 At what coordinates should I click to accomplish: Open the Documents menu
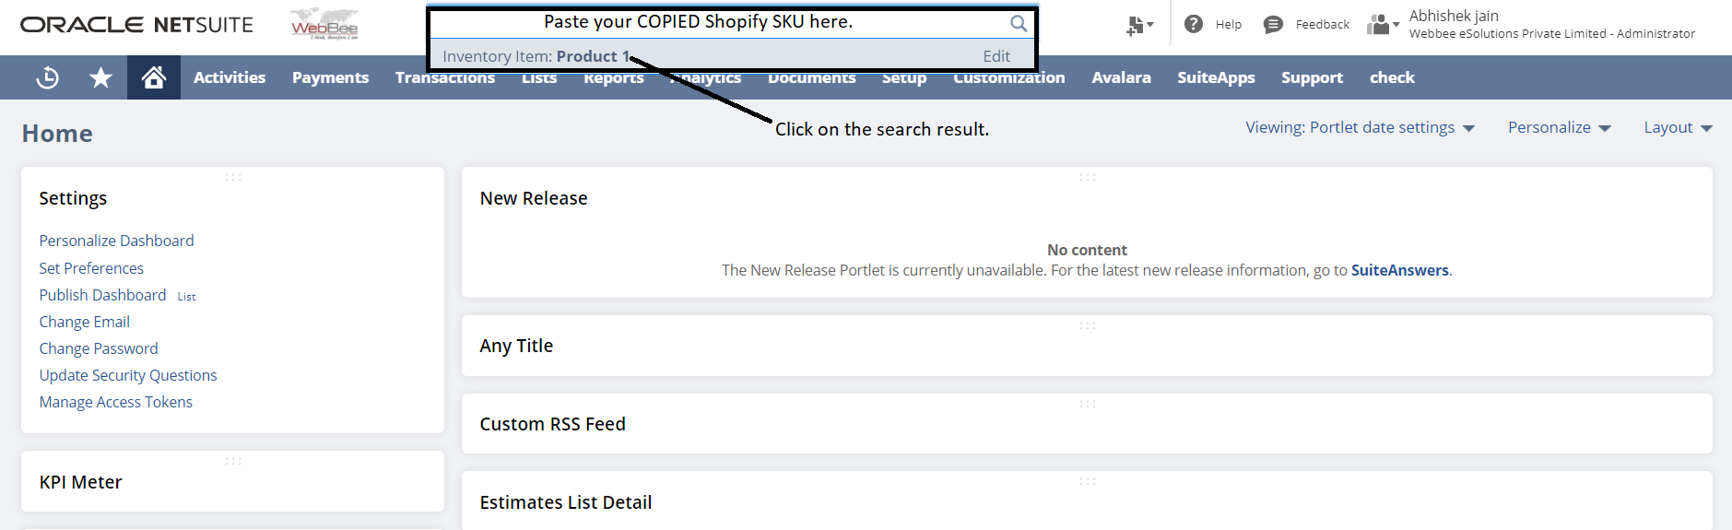[x=811, y=79]
